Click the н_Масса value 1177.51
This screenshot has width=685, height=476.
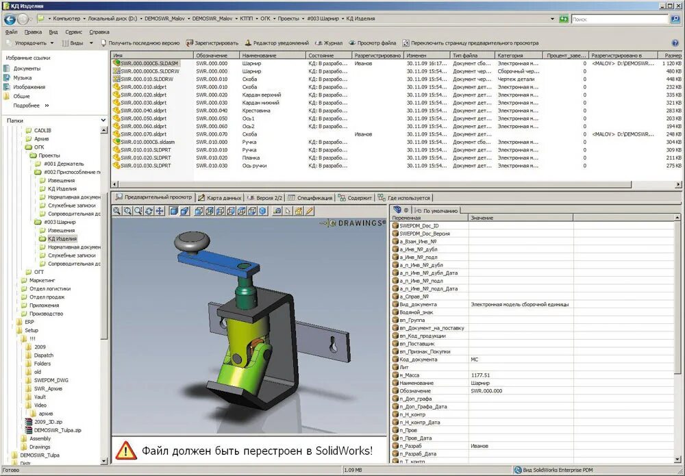click(x=480, y=375)
